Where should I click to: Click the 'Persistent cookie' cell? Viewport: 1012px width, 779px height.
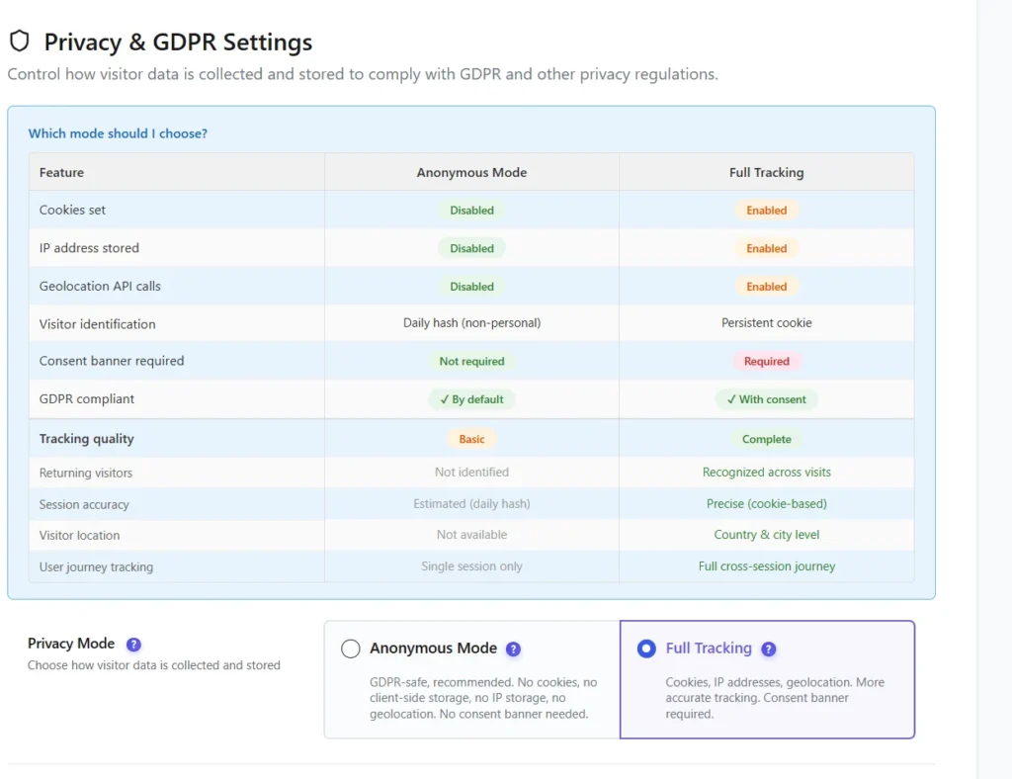click(x=767, y=322)
